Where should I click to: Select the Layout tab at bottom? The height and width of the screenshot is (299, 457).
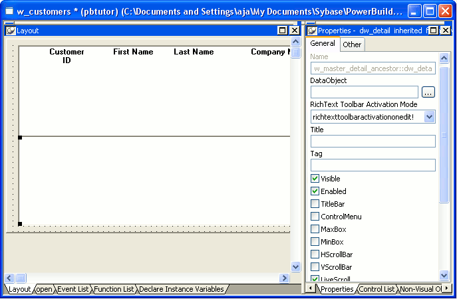click(x=19, y=289)
